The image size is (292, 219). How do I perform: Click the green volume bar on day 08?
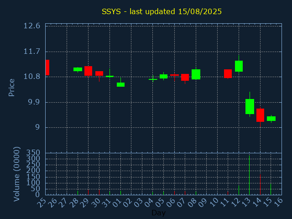point(196,193)
